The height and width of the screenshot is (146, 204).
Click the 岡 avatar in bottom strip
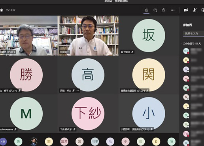pos(141,142)
